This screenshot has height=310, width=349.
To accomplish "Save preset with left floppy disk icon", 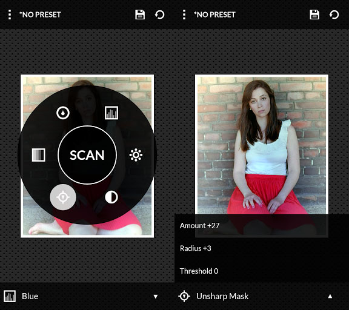I will (140, 15).
